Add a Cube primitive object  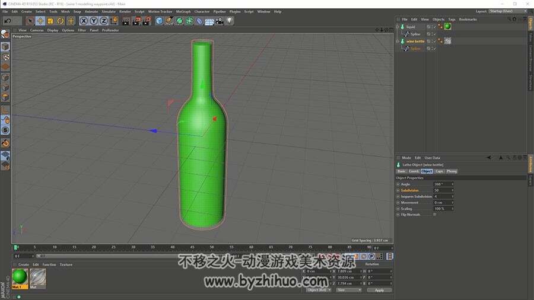[x=159, y=21]
